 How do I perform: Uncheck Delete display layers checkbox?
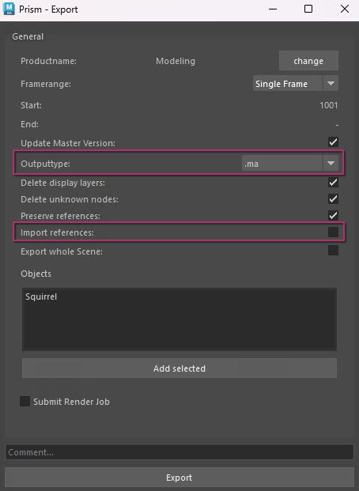click(333, 182)
